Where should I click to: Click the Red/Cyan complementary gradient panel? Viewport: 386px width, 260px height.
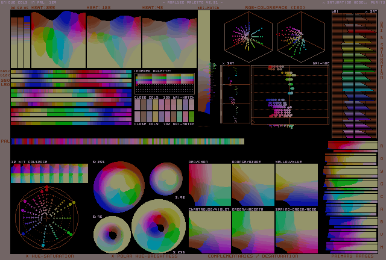coord(209,185)
